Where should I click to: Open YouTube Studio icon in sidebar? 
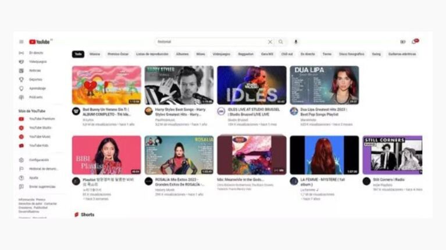22,128
